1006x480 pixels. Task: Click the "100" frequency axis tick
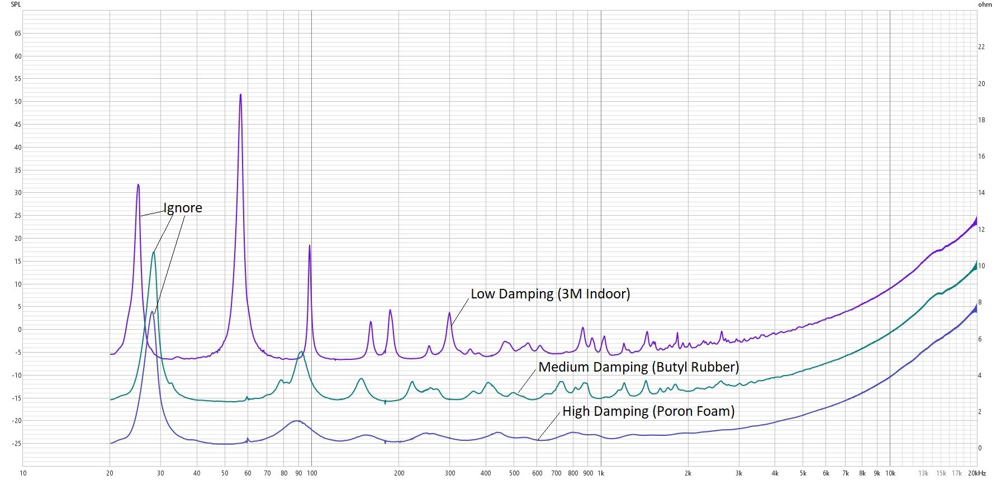(x=312, y=473)
